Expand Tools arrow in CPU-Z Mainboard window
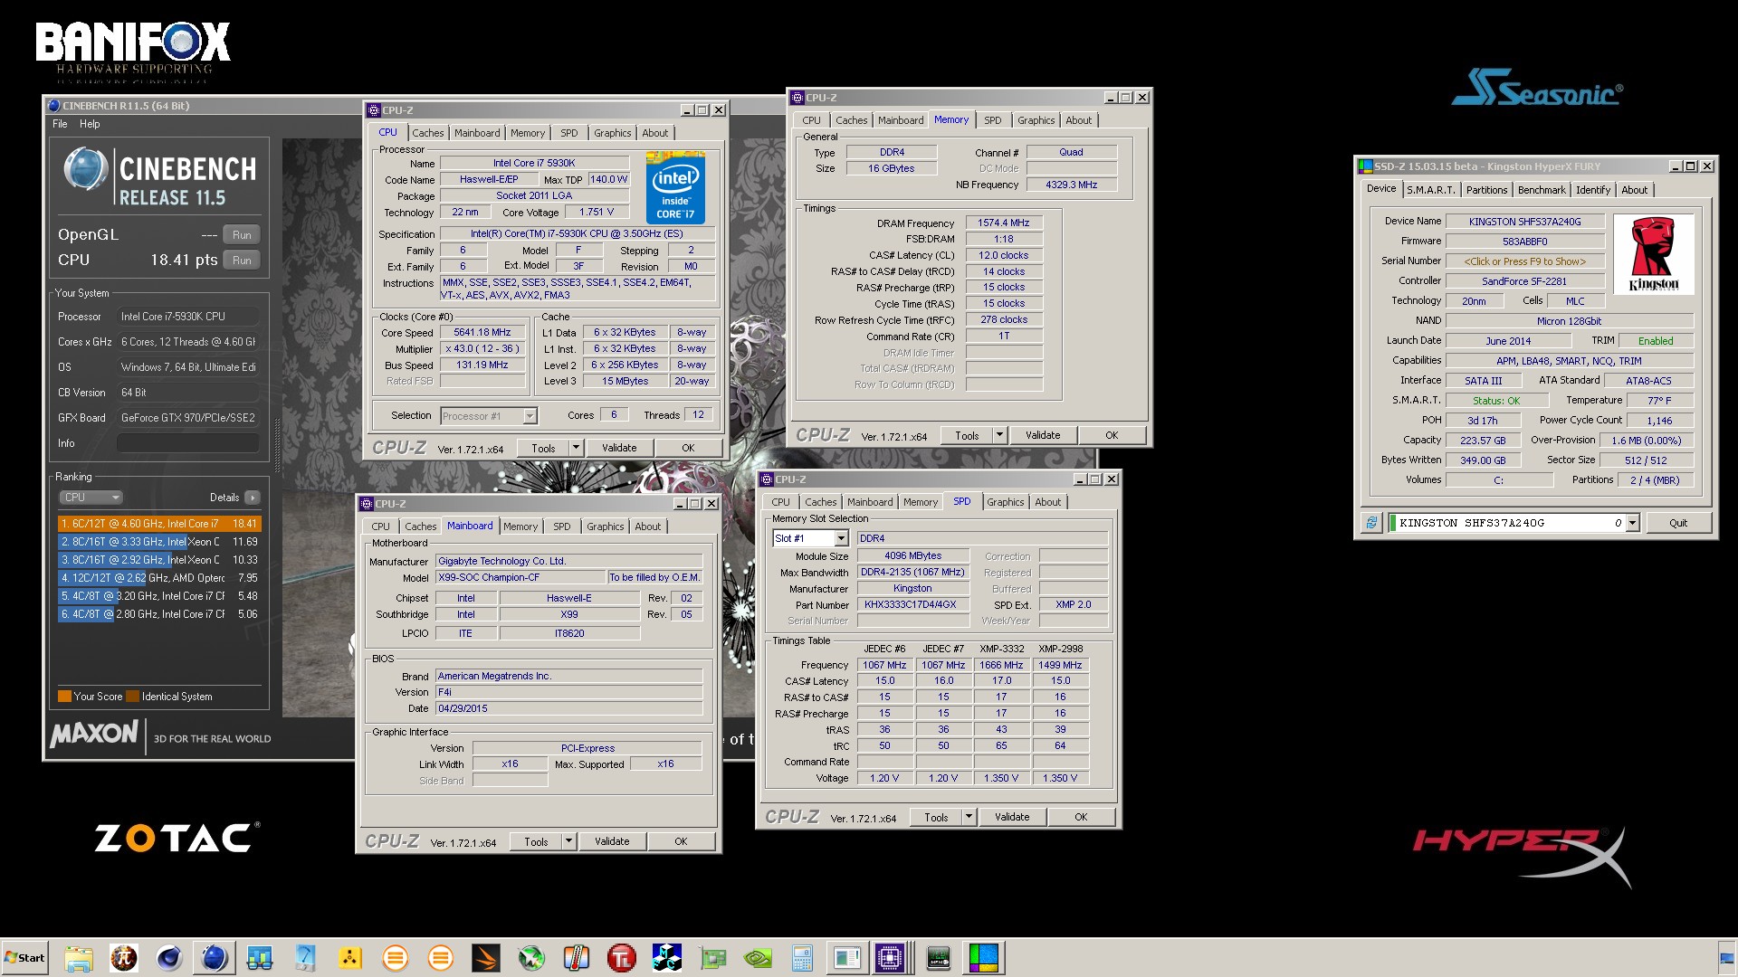The width and height of the screenshot is (1738, 977). coord(568,841)
